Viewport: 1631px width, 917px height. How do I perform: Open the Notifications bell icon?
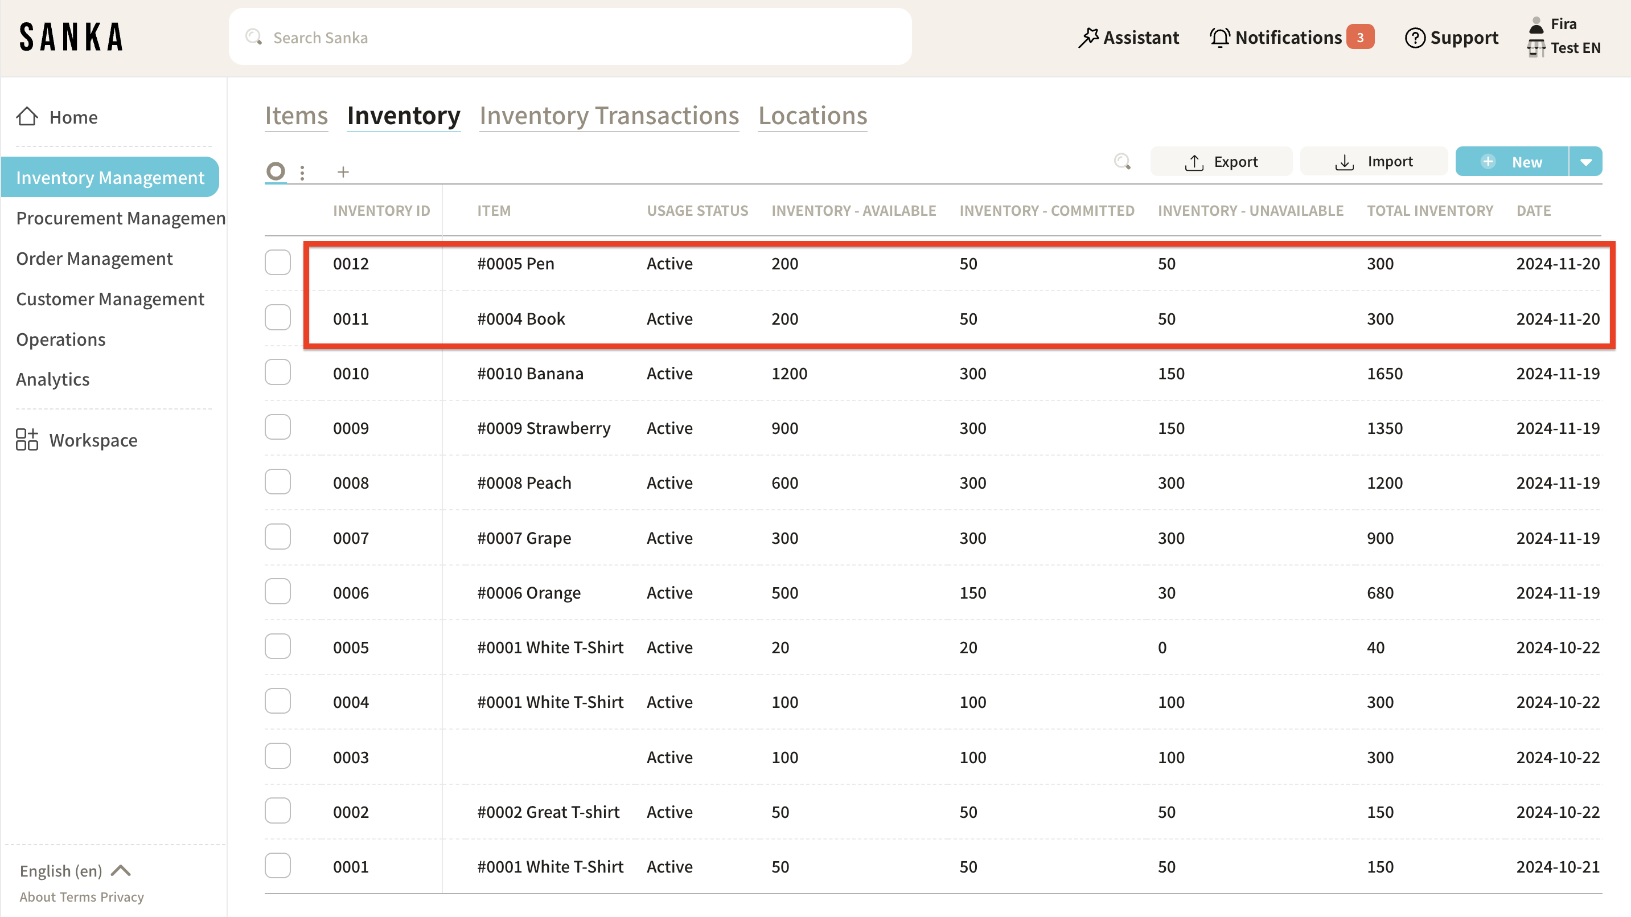[1219, 38]
